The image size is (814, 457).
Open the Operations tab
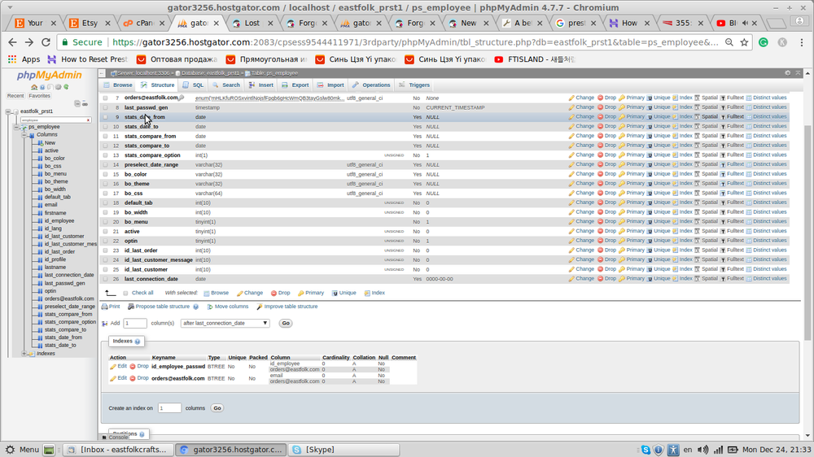point(370,85)
